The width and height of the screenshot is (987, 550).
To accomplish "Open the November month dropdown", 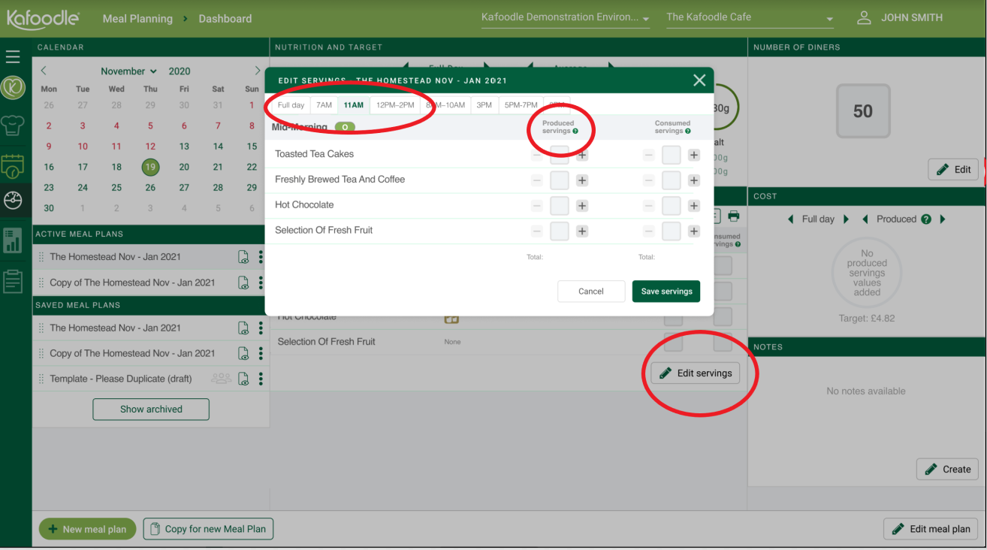I will pyautogui.click(x=128, y=71).
